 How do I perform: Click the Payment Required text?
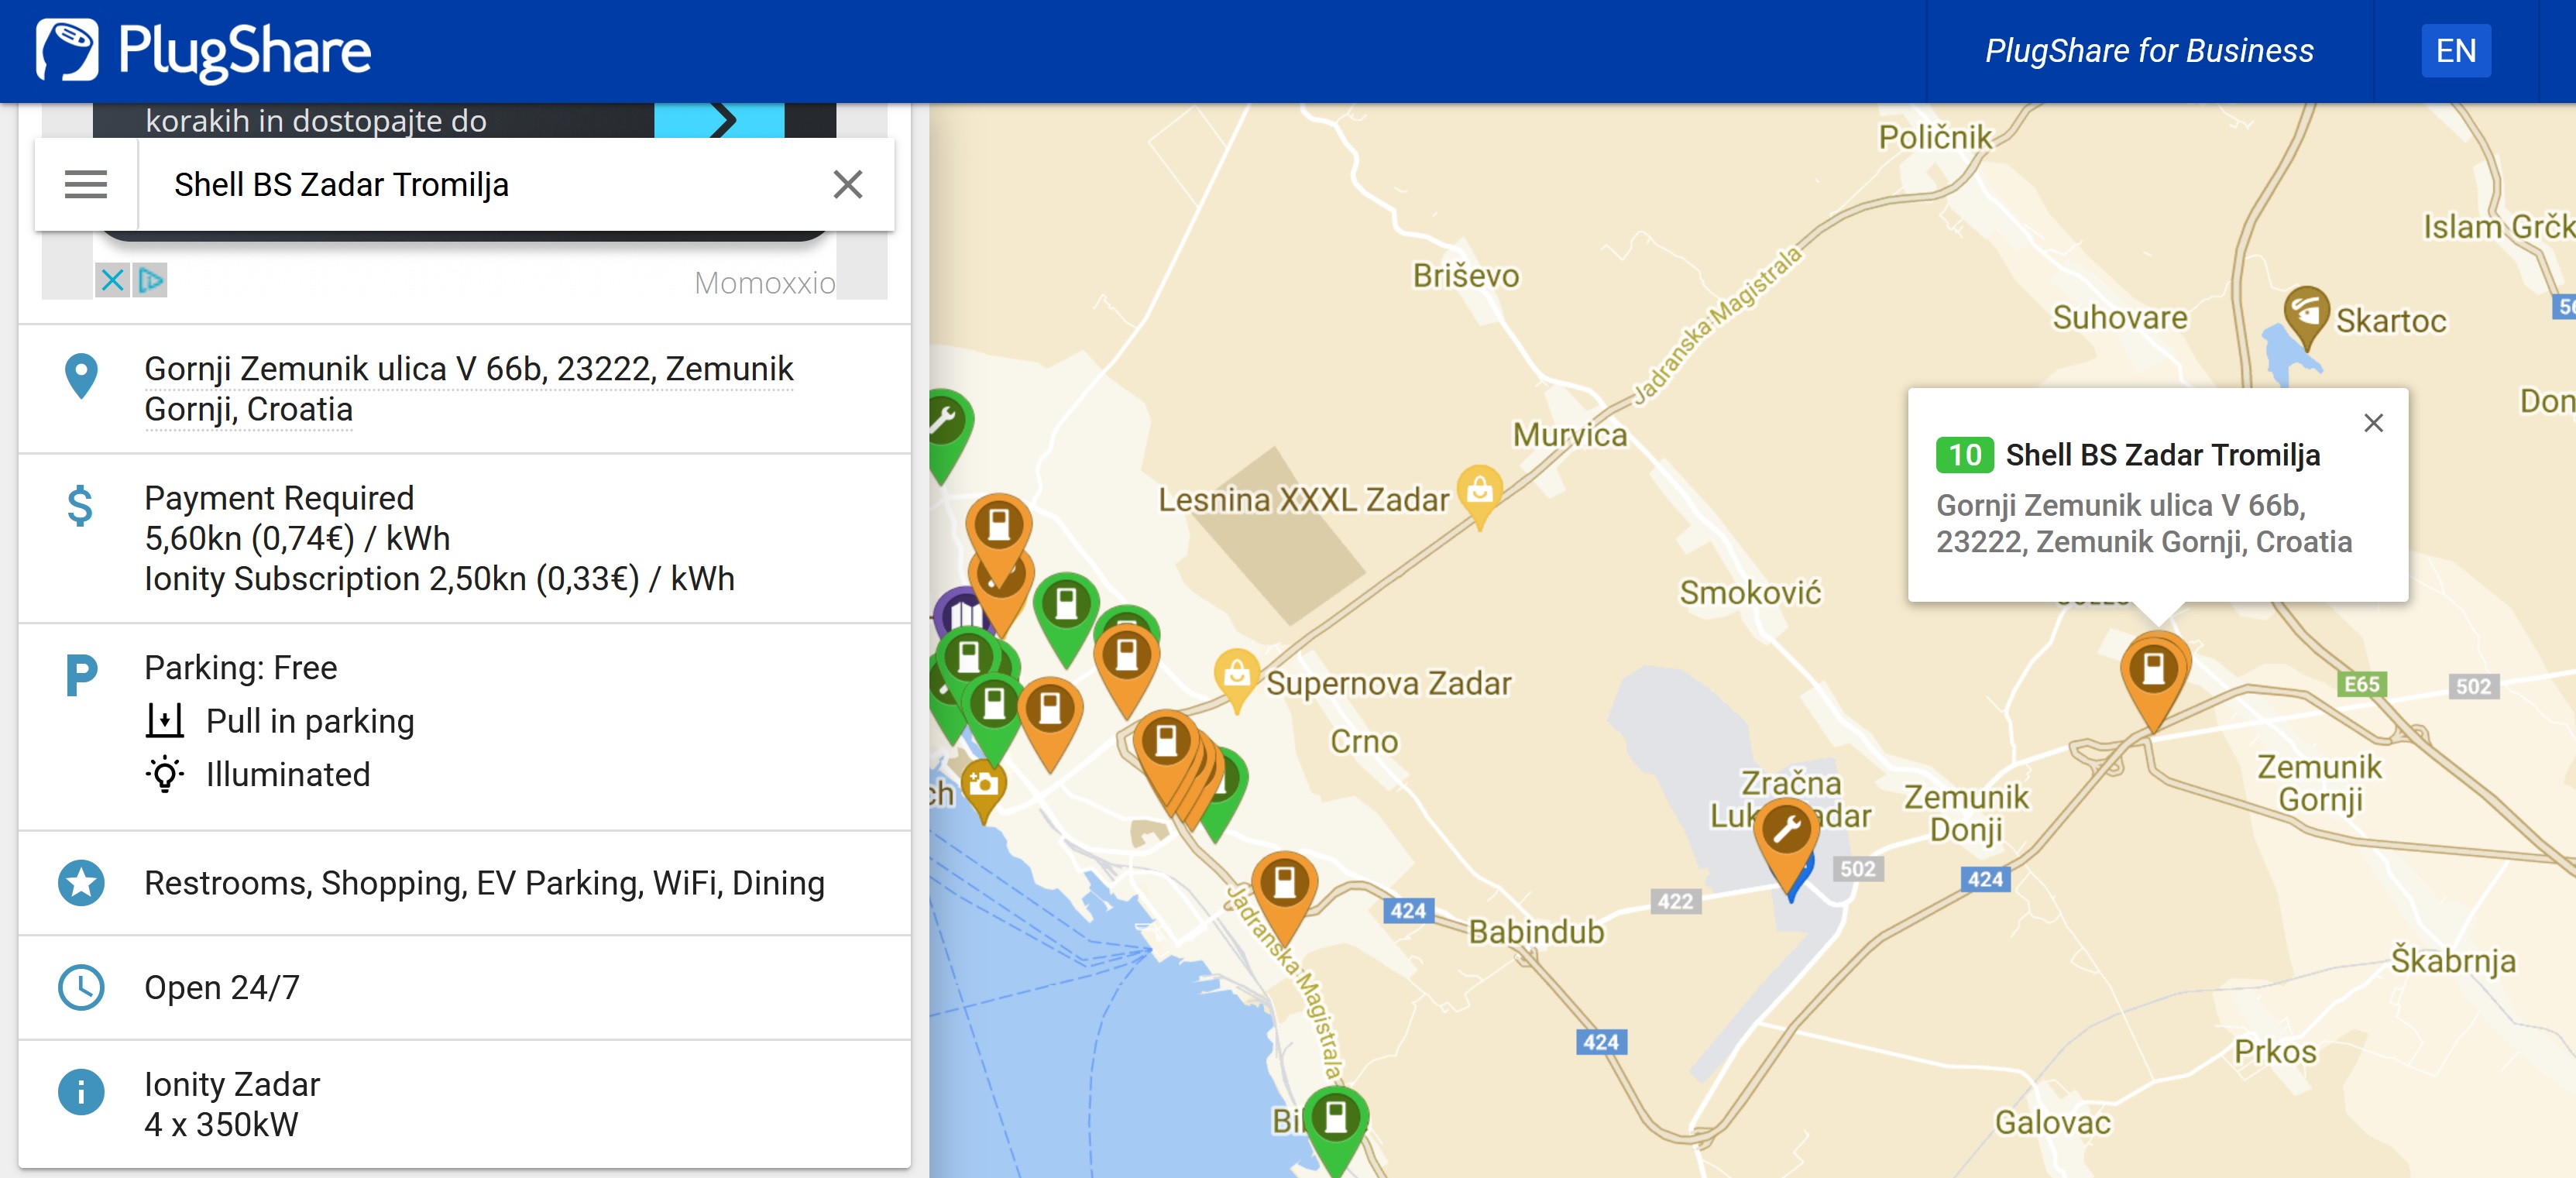[279, 498]
